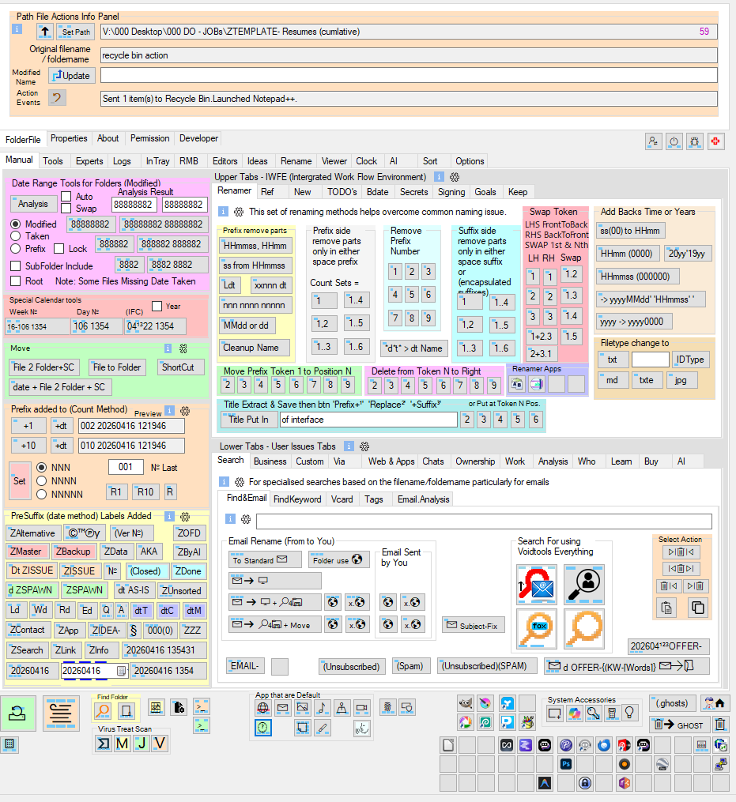736x802 pixels.
Task: Click the person search magnifier icon
Action: [584, 585]
